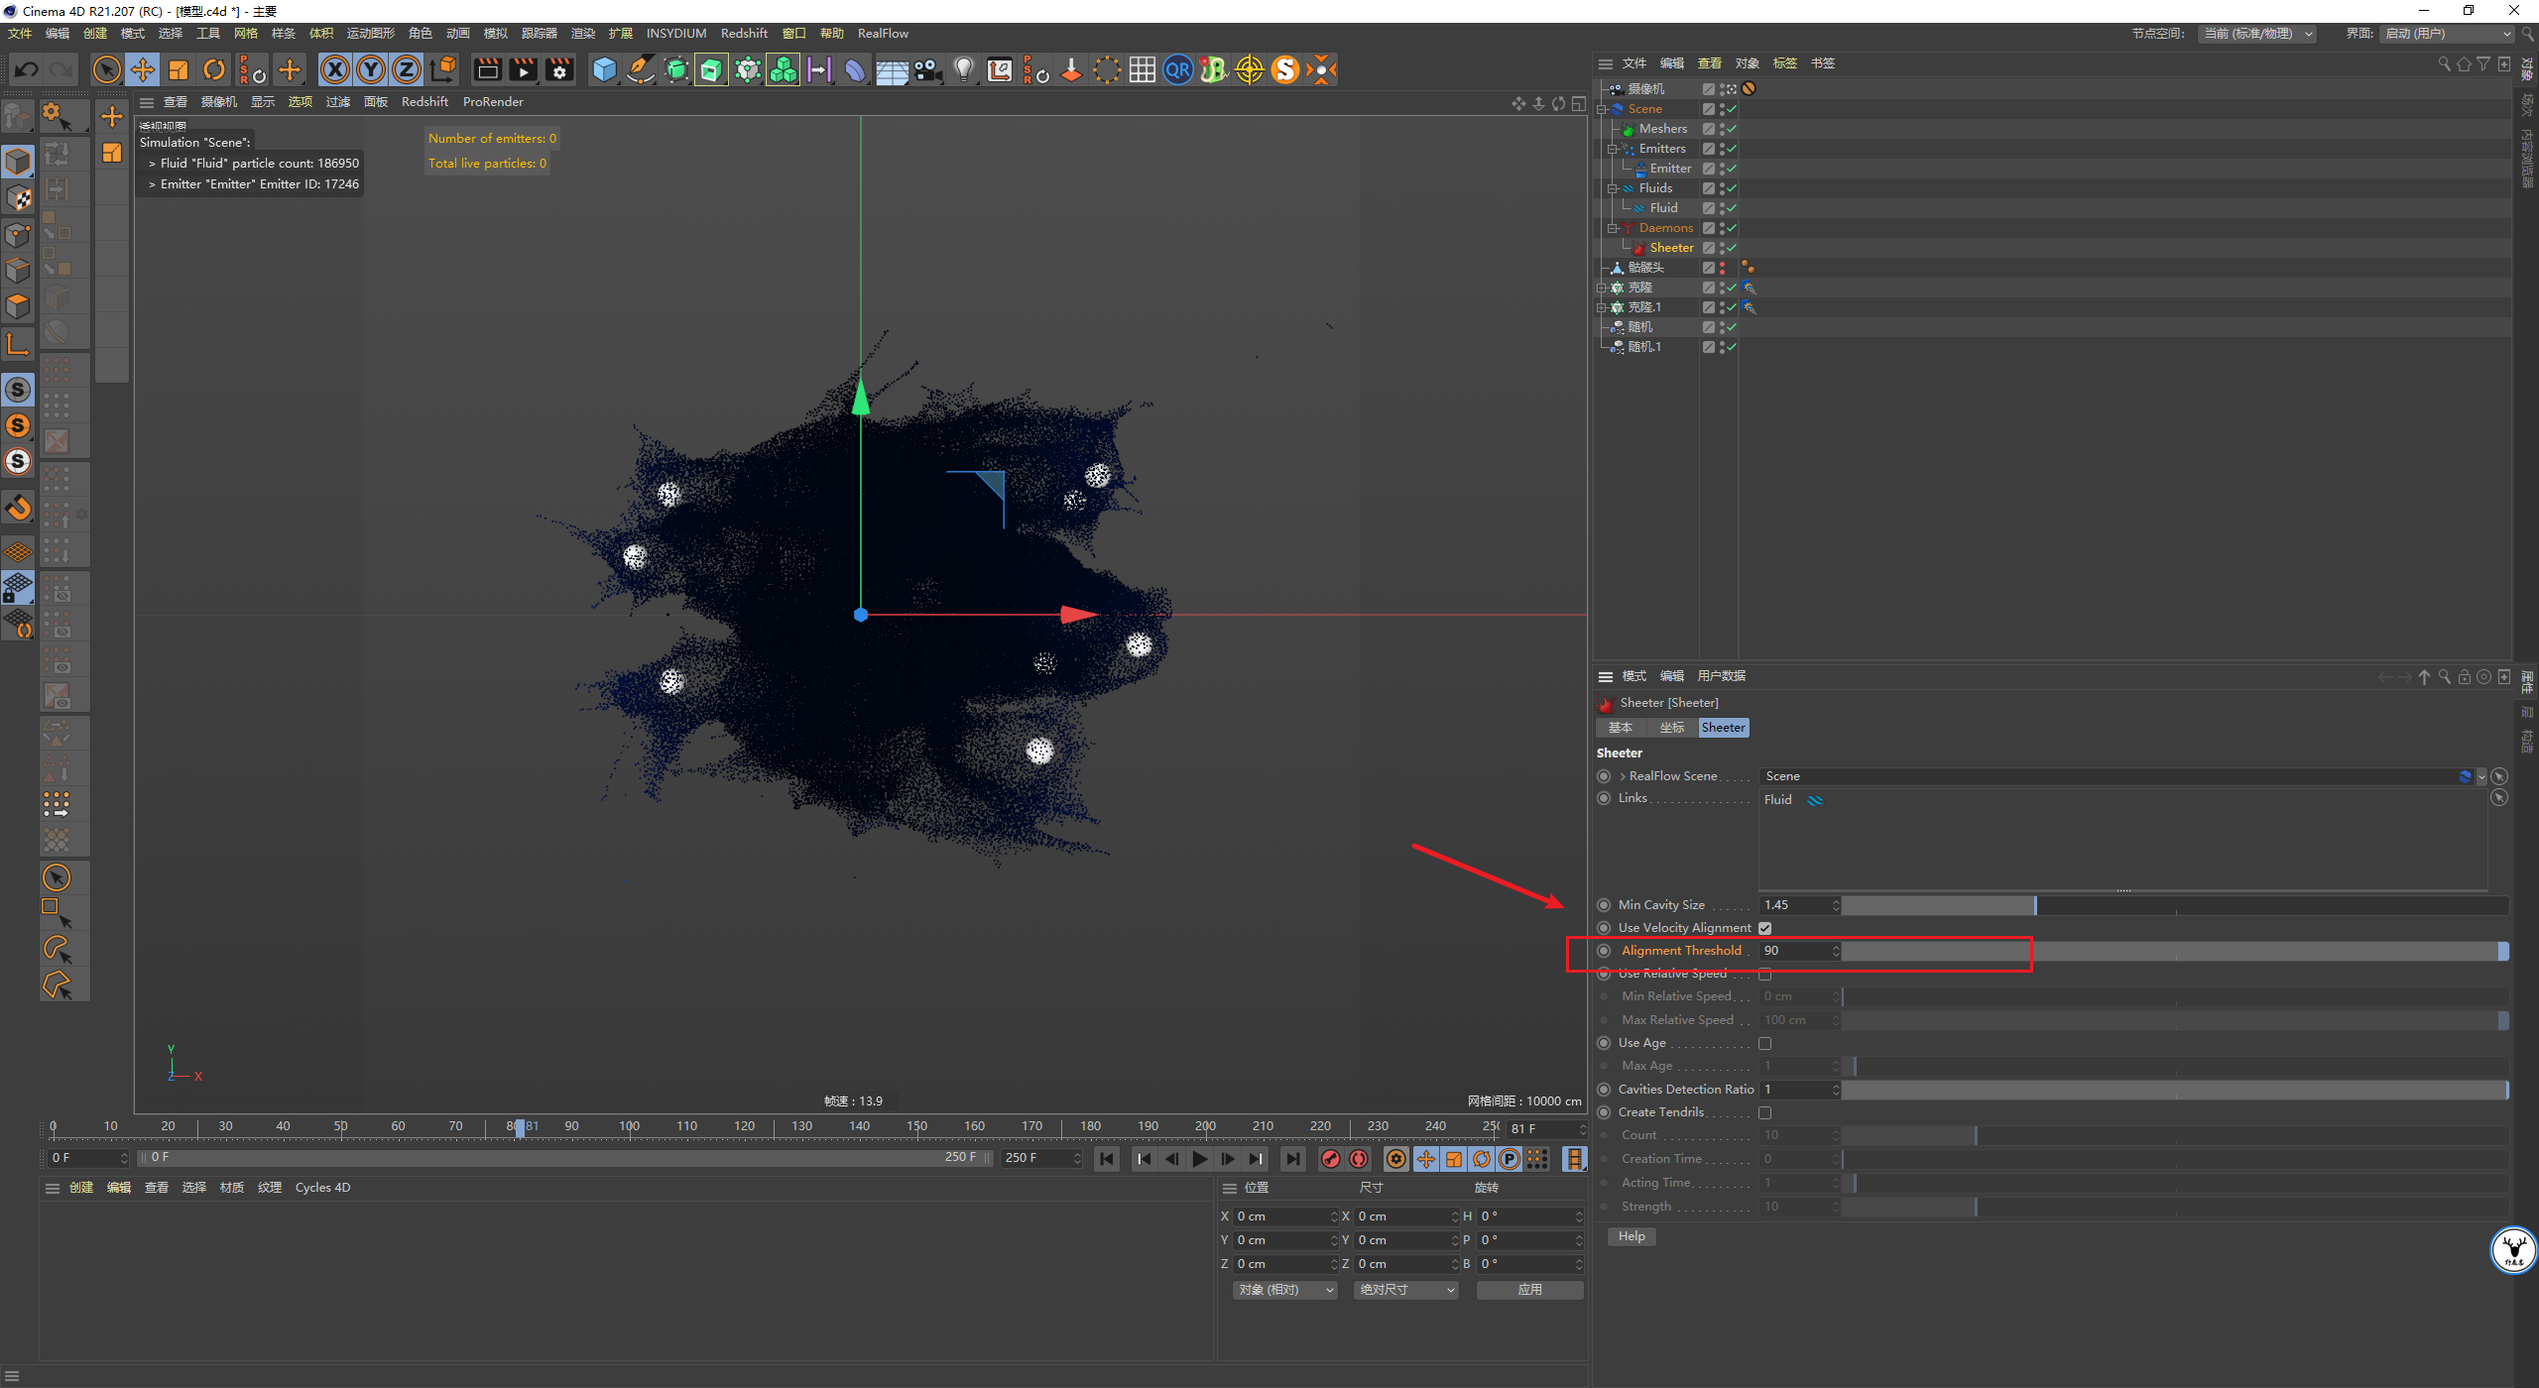Viewport: 2539px width, 1388px height.
Task: Click the record active objects button
Action: point(1331,1159)
